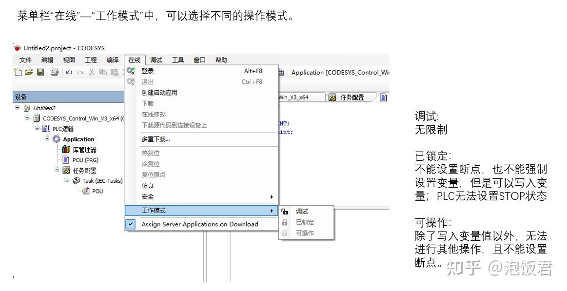
Task: Select 调试 mode in 工作模式 submenu
Action: (x=306, y=212)
